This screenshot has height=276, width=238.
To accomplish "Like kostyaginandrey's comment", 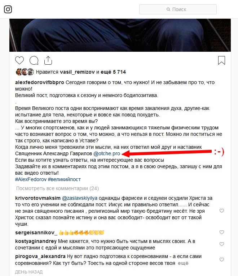I will click(x=221, y=244).
